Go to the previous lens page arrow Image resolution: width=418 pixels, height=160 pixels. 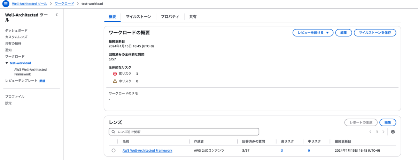point(370,132)
